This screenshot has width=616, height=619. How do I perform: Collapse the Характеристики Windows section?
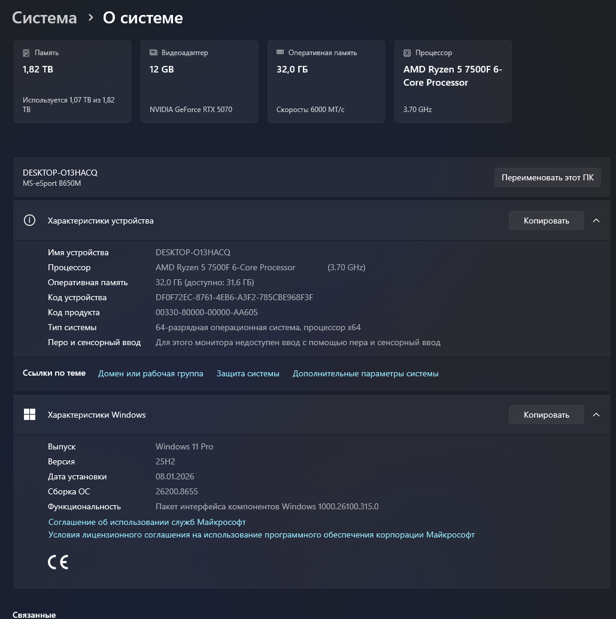point(596,415)
